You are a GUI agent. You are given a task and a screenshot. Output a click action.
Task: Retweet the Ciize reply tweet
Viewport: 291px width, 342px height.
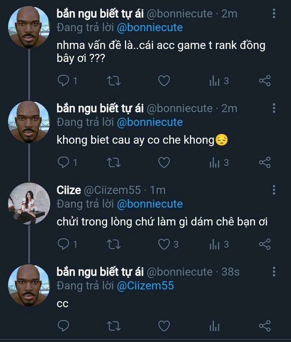click(114, 244)
